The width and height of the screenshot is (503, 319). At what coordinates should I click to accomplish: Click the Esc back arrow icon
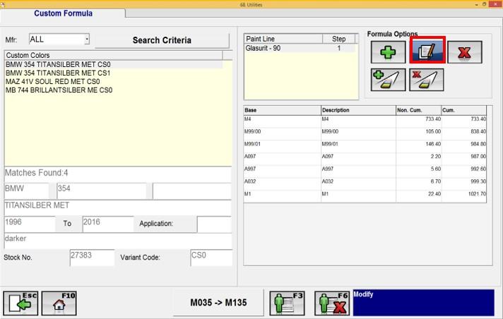[20, 303]
